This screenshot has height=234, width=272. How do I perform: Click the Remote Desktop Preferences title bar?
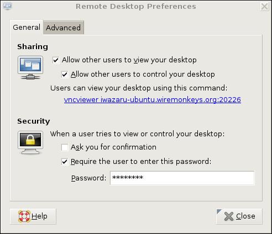tap(136, 7)
